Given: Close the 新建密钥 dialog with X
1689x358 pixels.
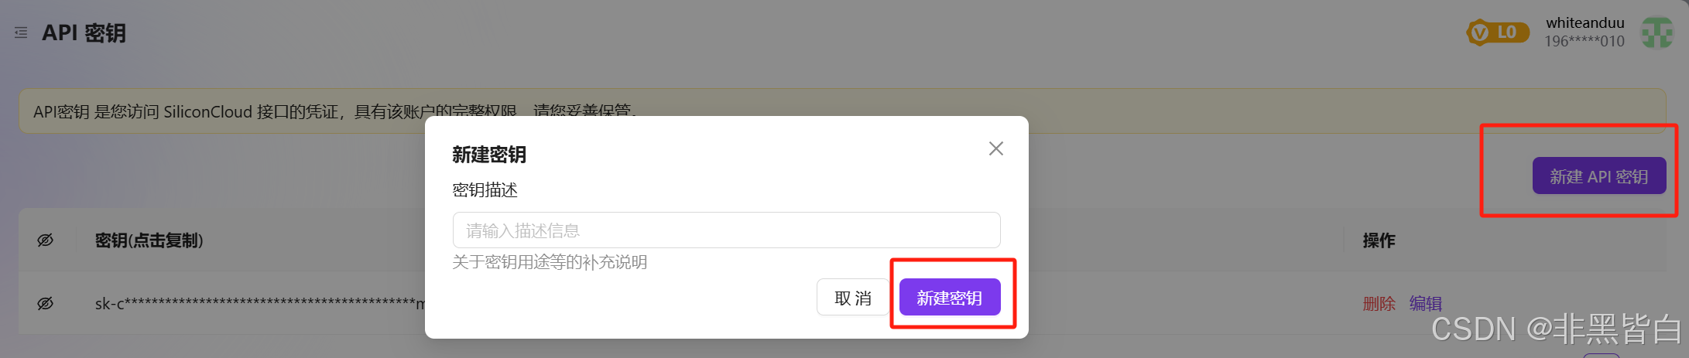Looking at the screenshot, I should [996, 148].
